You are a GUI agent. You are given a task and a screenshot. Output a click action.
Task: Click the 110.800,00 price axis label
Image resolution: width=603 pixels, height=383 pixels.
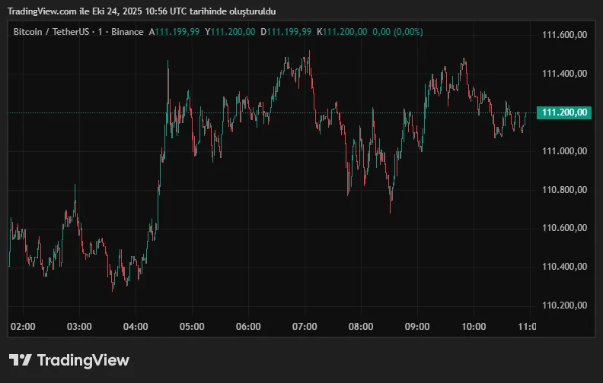pyautogui.click(x=564, y=189)
